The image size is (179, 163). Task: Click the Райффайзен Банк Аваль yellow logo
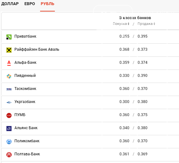(x=9, y=50)
